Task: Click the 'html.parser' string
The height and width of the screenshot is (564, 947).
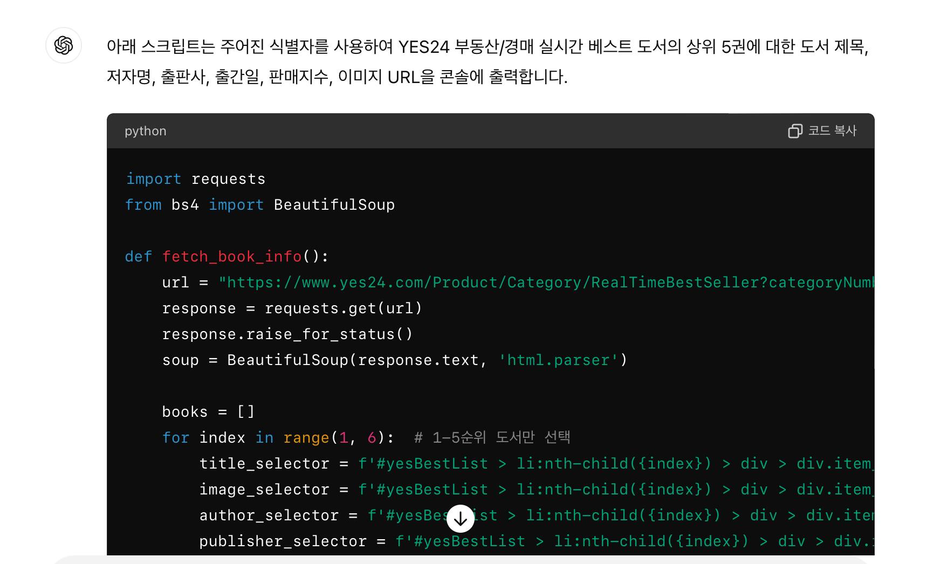Action: (x=558, y=360)
